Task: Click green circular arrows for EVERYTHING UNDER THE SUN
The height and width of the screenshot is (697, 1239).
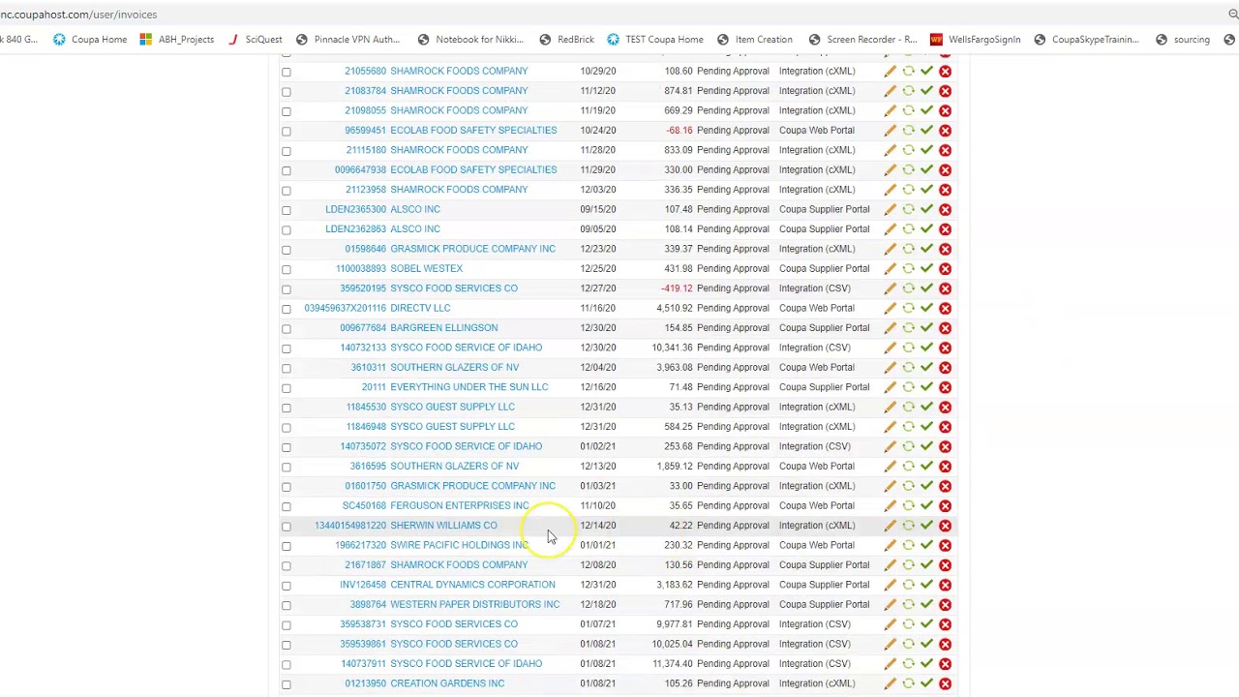Action: tap(908, 387)
